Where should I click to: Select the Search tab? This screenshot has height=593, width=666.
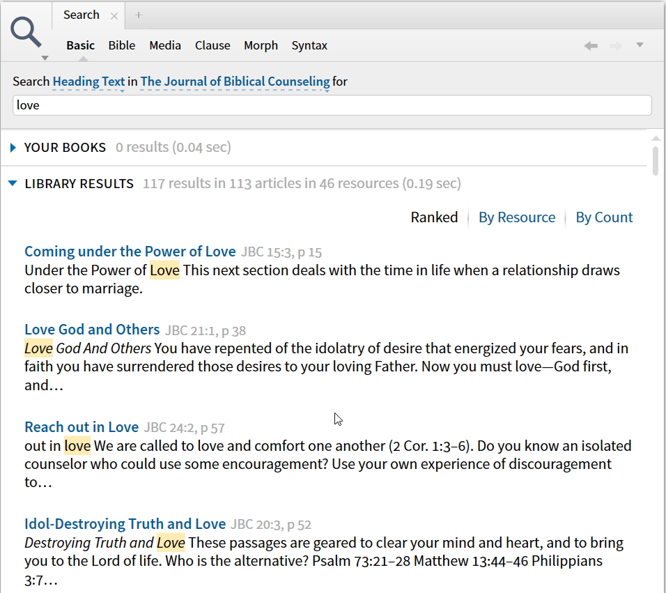click(x=81, y=15)
